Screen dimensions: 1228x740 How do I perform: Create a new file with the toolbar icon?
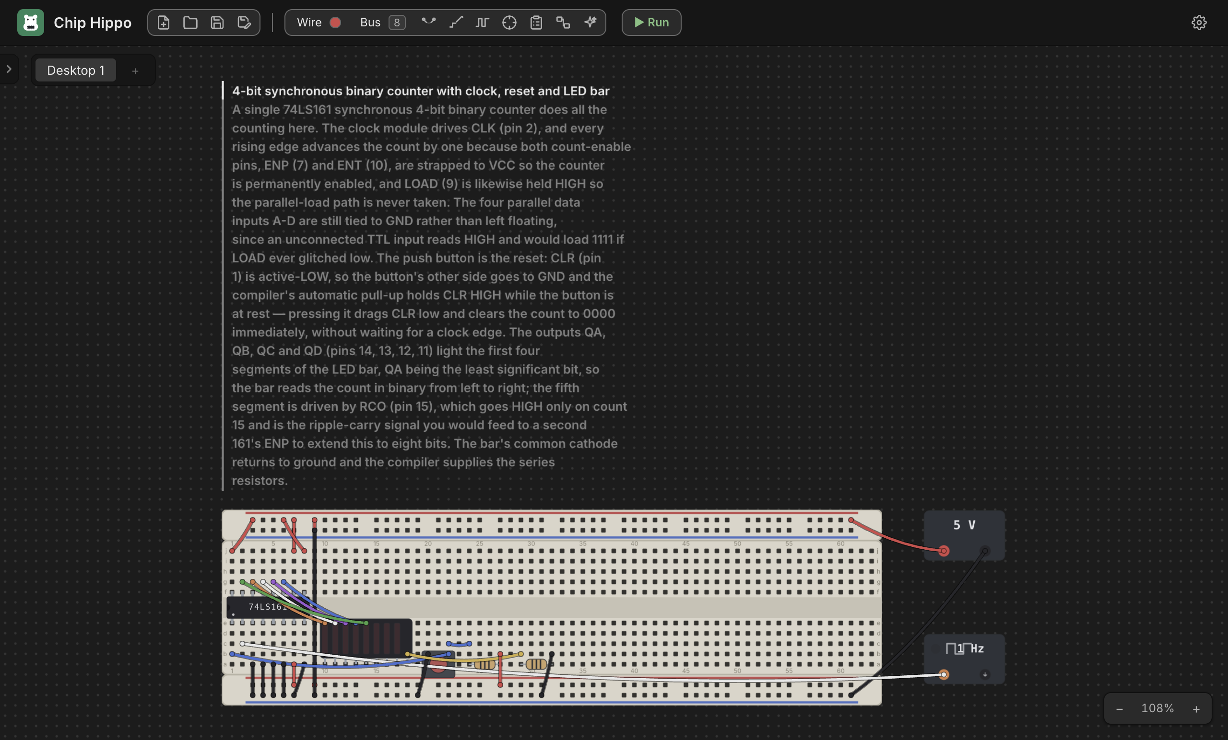click(x=164, y=23)
